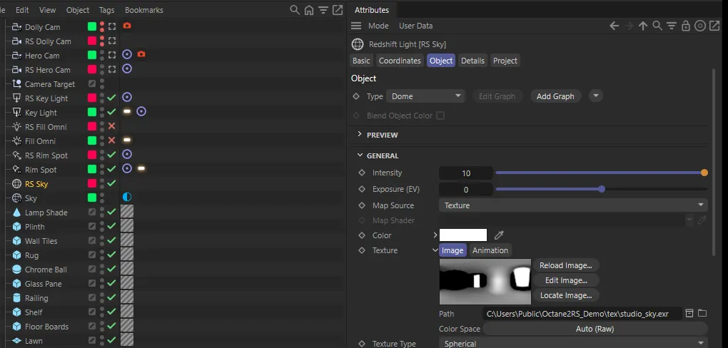Open the light Type Dome dropdown
Viewport: 728px width, 348px height.
pyautogui.click(x=426, y=96)
